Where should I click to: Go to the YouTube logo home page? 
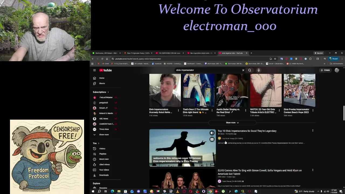click(106, 70)
